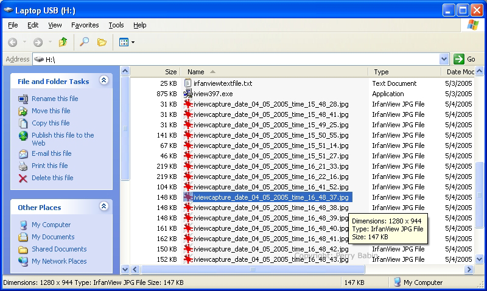Select file iviewcapture time_16_41_52.jpg
Image resolution: width=487 pixels, height=291 pixels.
click(x=271, y=187)
